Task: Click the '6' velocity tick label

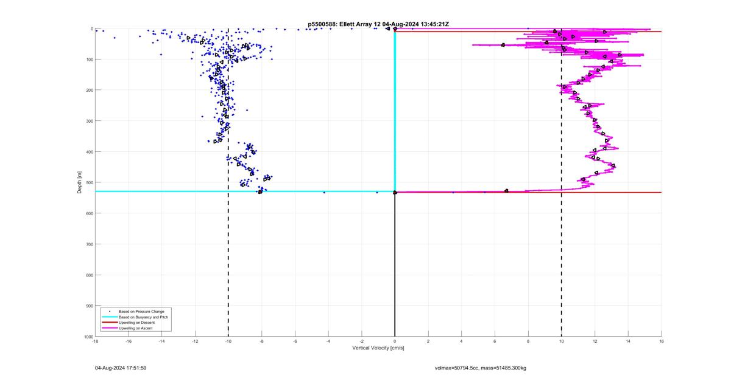Action: pyautogui.click(x=495, y=341)
